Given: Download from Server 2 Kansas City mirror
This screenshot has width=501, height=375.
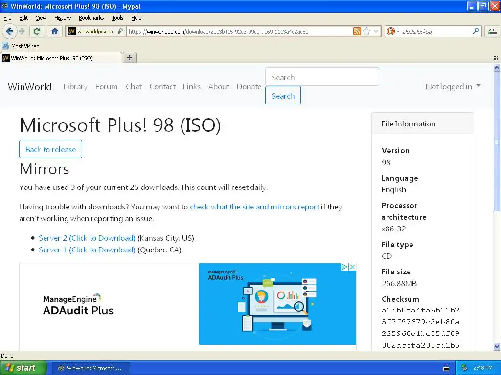Looking at the screenshot, I should coord(87,238).
